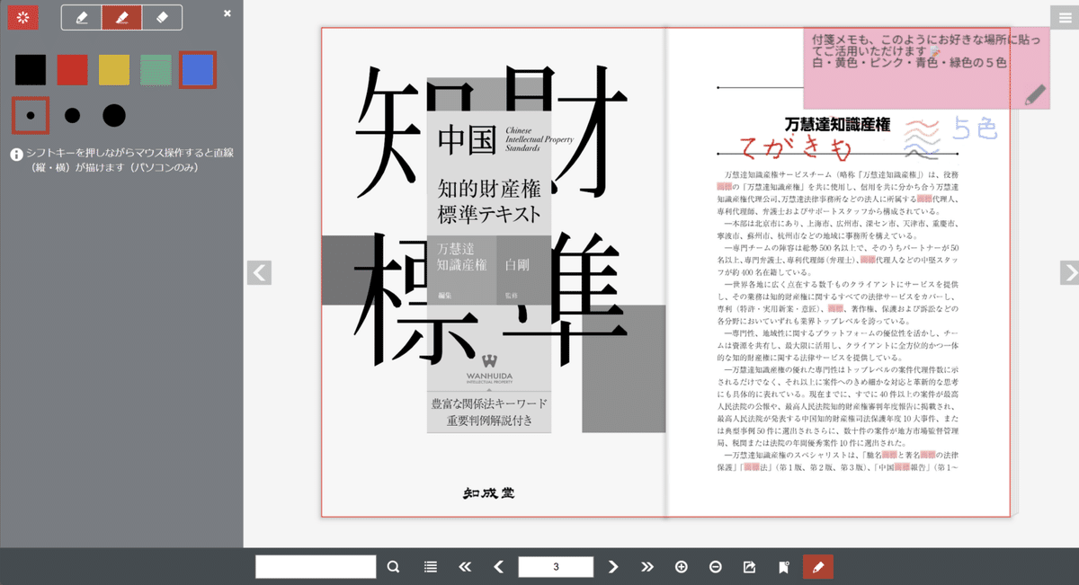Open the share/export function
This screenshot has height=585, width=1079.
pos(748,566)
